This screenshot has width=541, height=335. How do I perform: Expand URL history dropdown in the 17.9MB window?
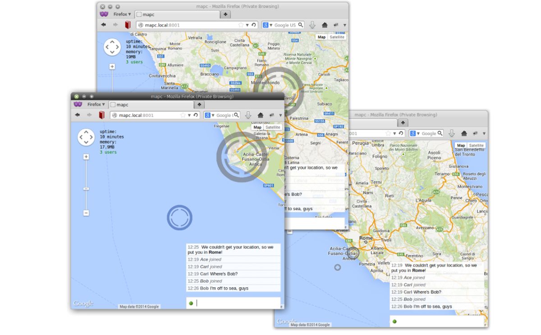point(189,115)
